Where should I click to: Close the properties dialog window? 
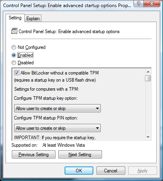pos(152,4)
